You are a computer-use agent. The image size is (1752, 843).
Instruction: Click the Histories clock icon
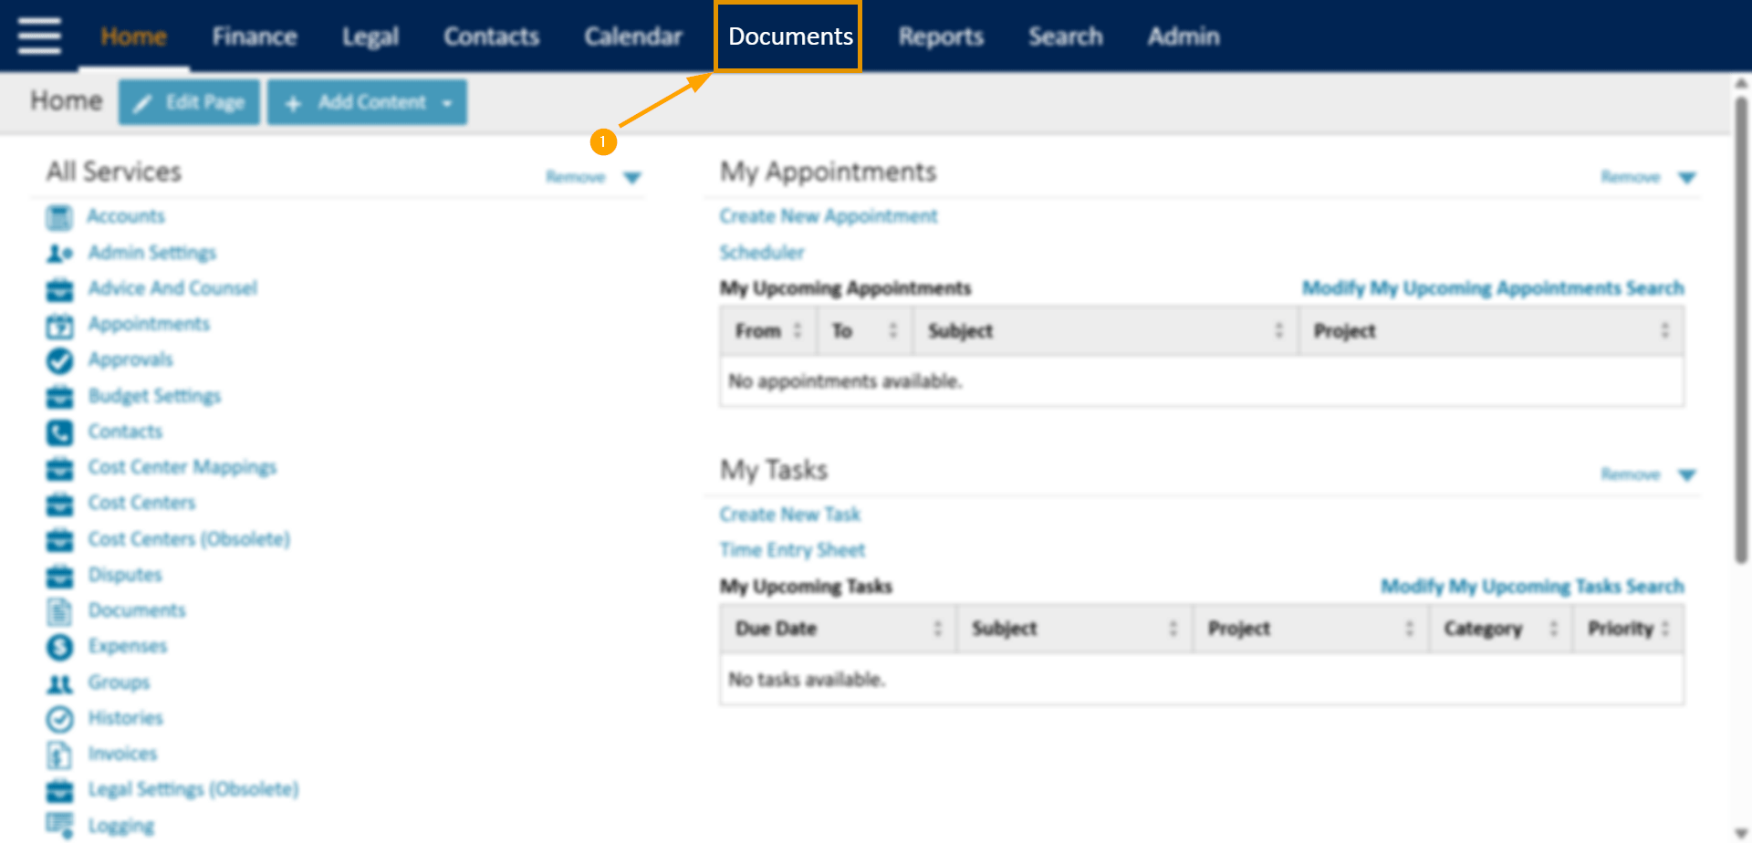(58, 718)
